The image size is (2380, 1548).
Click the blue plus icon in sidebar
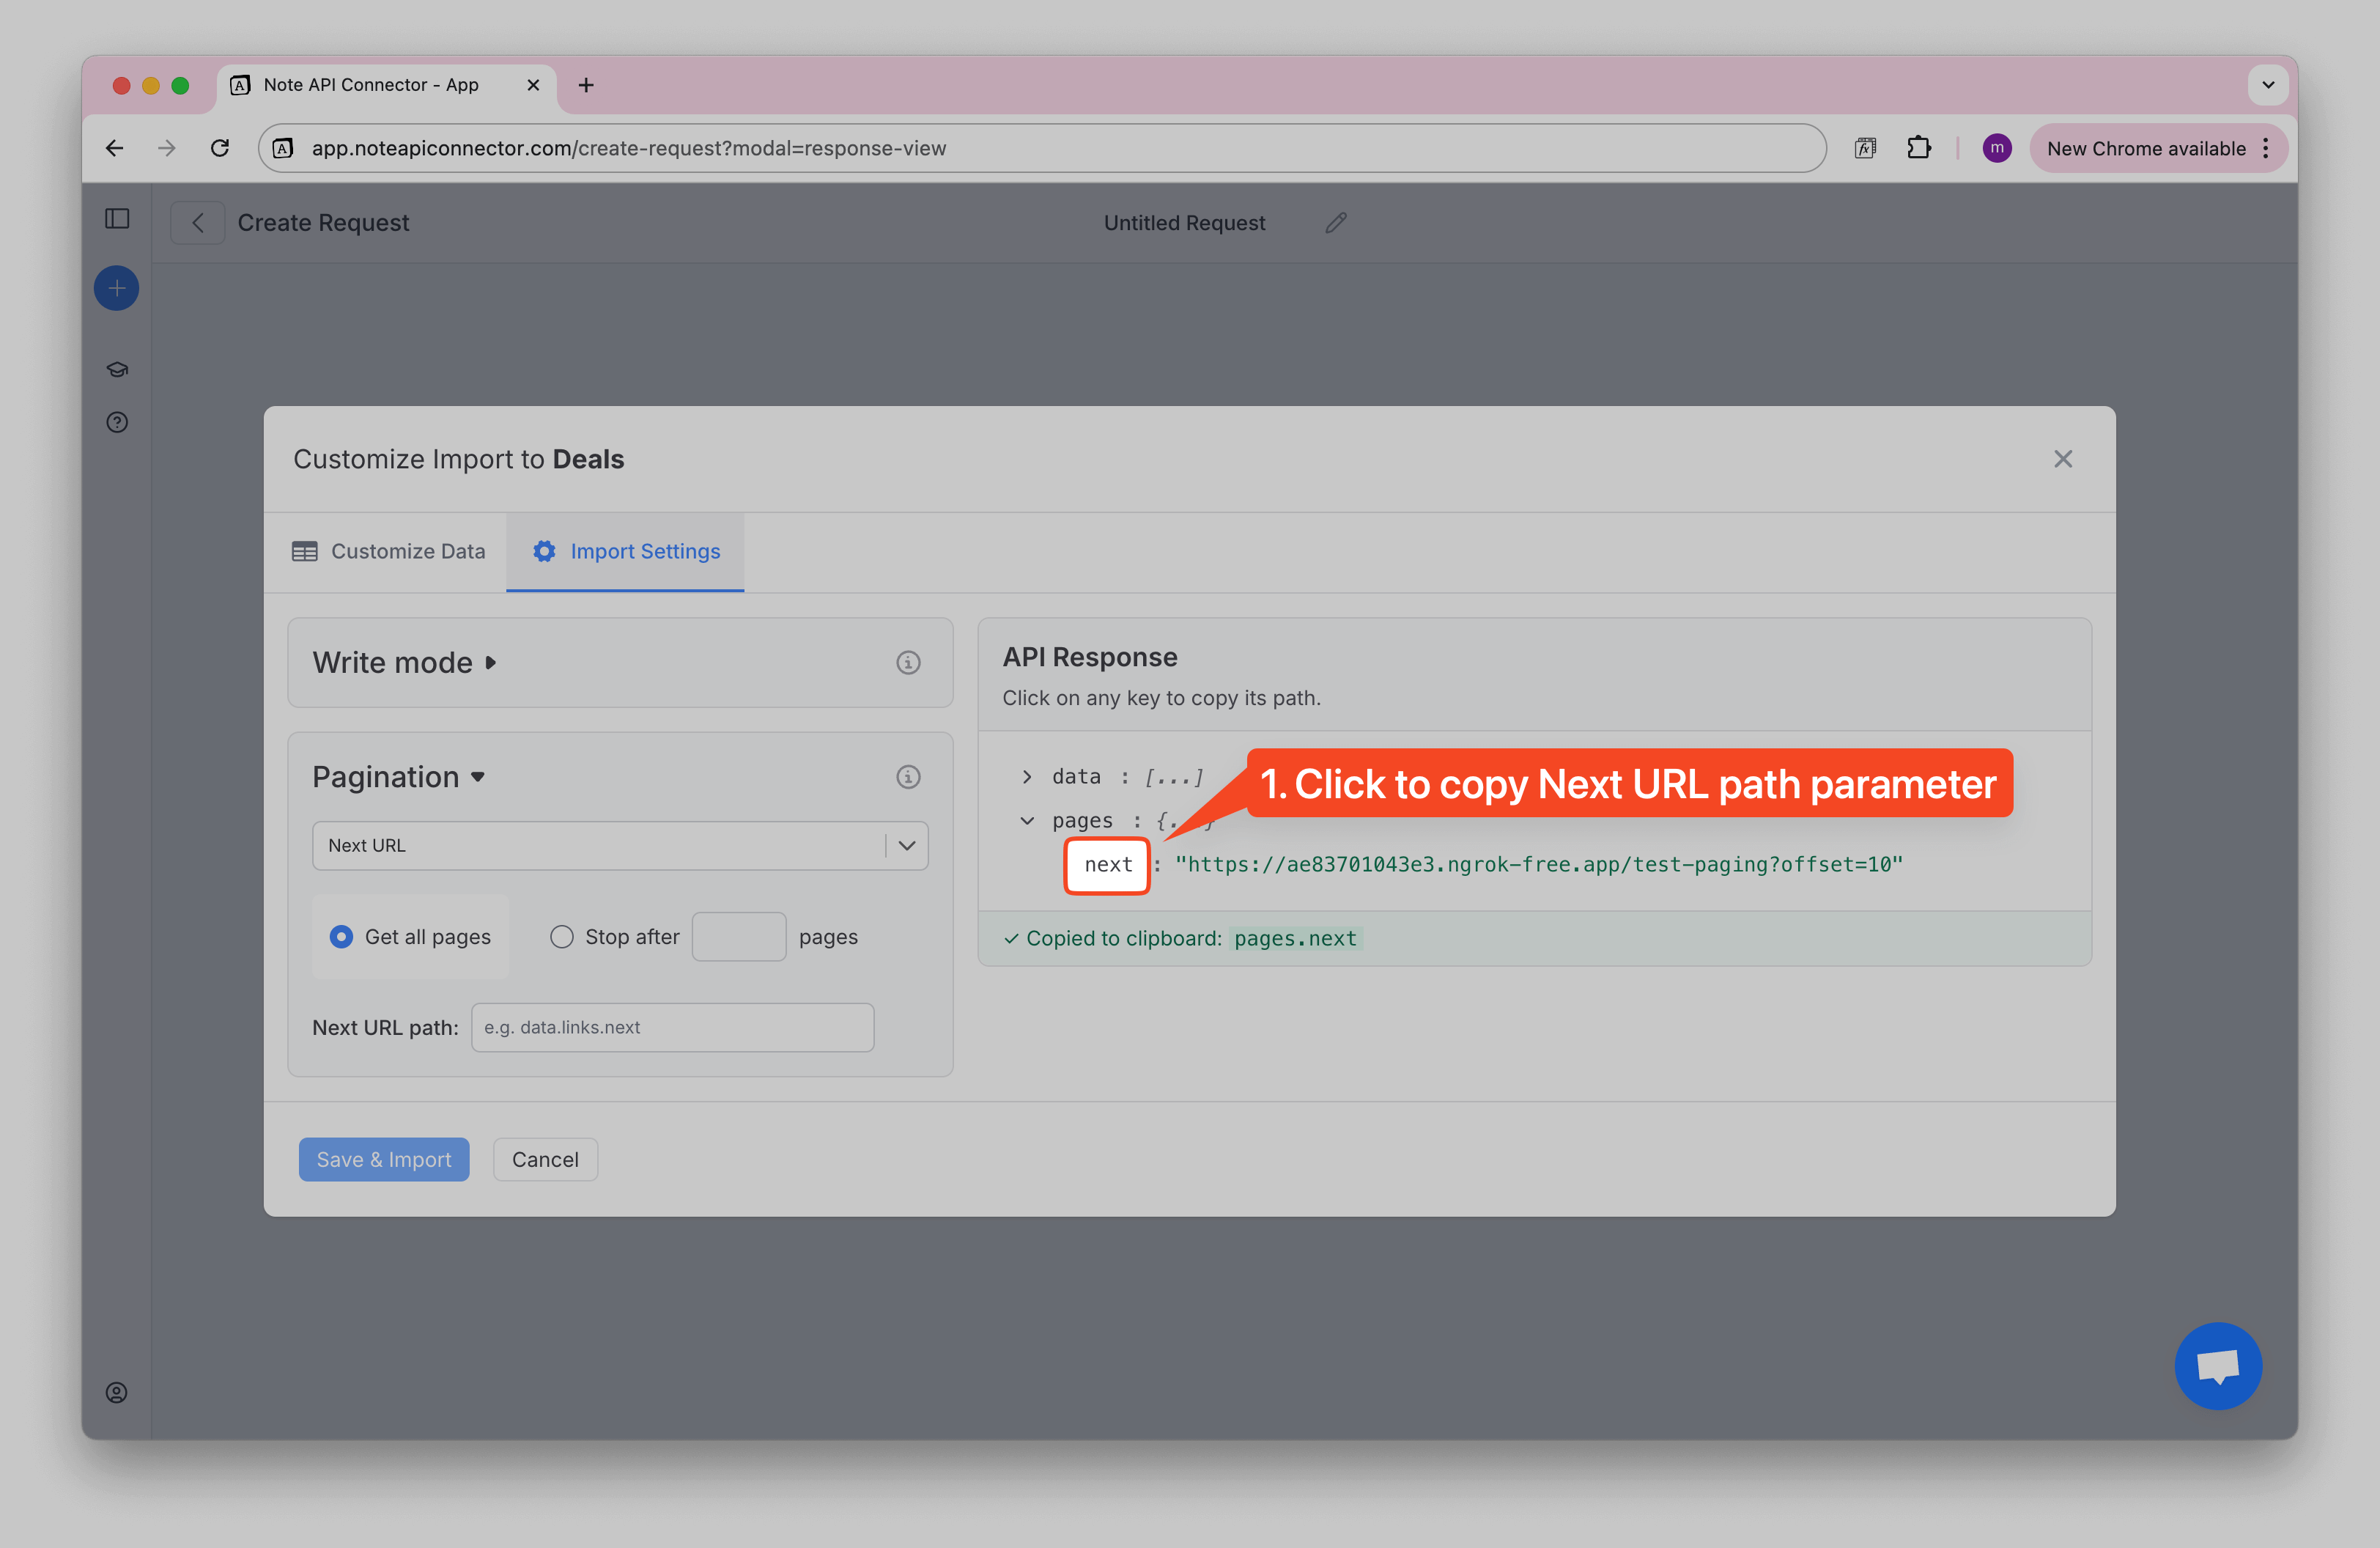coord(116,288)
